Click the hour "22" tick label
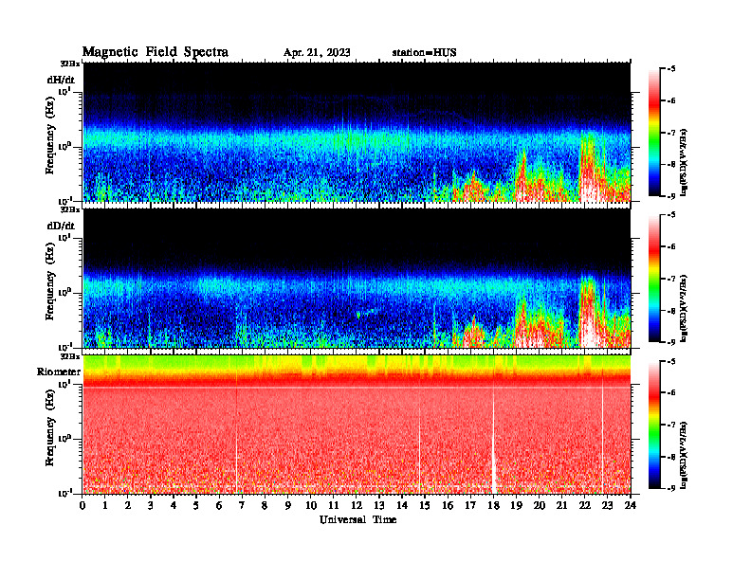751x580 pixels. click(585, 505)
